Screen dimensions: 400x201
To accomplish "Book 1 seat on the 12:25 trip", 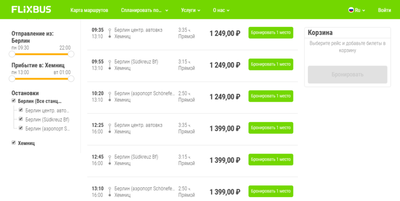I will click(271, 128).
